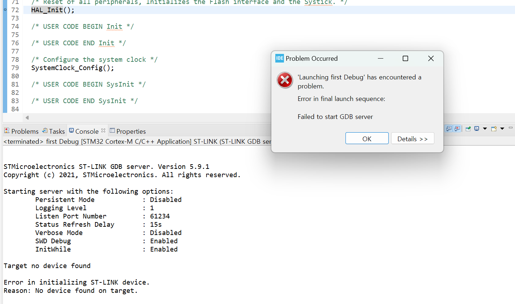
Task: Click the IDE icon in dialog title
Action: (280, 58)
